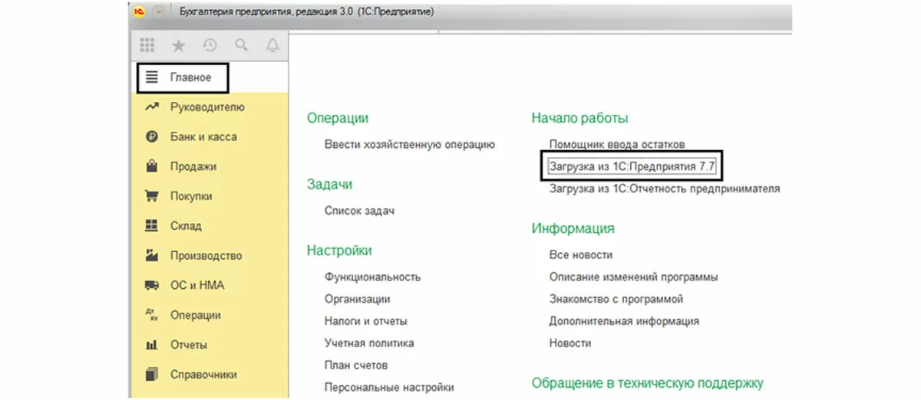Click the Операции group heading
921x400 pixels.
point(338,118)
